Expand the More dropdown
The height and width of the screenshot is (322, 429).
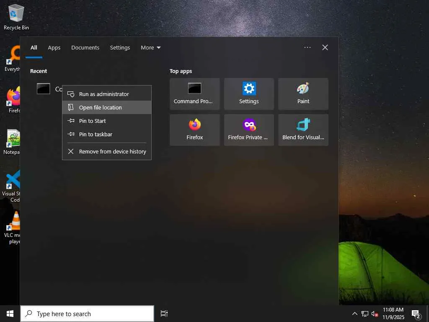(150, 48)
